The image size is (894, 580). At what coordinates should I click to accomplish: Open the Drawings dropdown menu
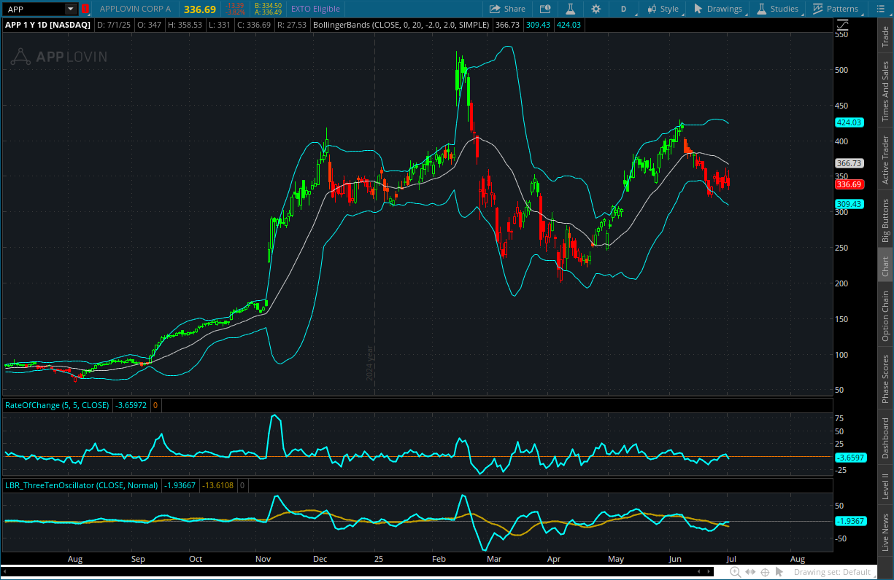(x=717, y=9)
